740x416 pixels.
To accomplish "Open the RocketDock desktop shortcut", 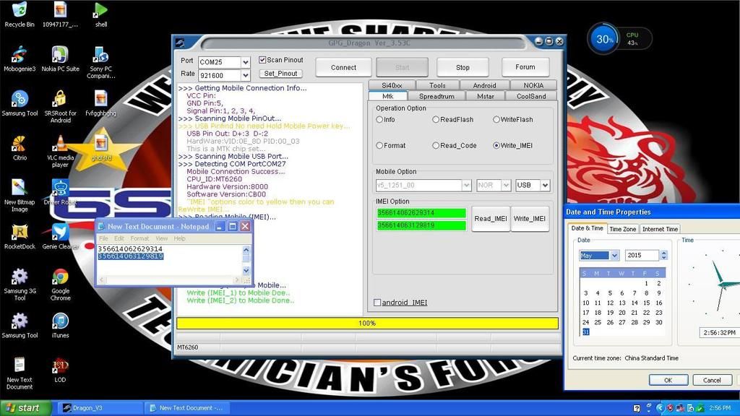I will click(20, 233).
